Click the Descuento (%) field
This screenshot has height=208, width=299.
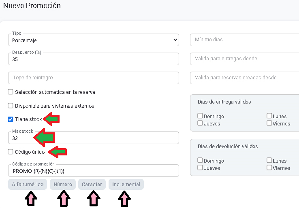coord(93,59)
